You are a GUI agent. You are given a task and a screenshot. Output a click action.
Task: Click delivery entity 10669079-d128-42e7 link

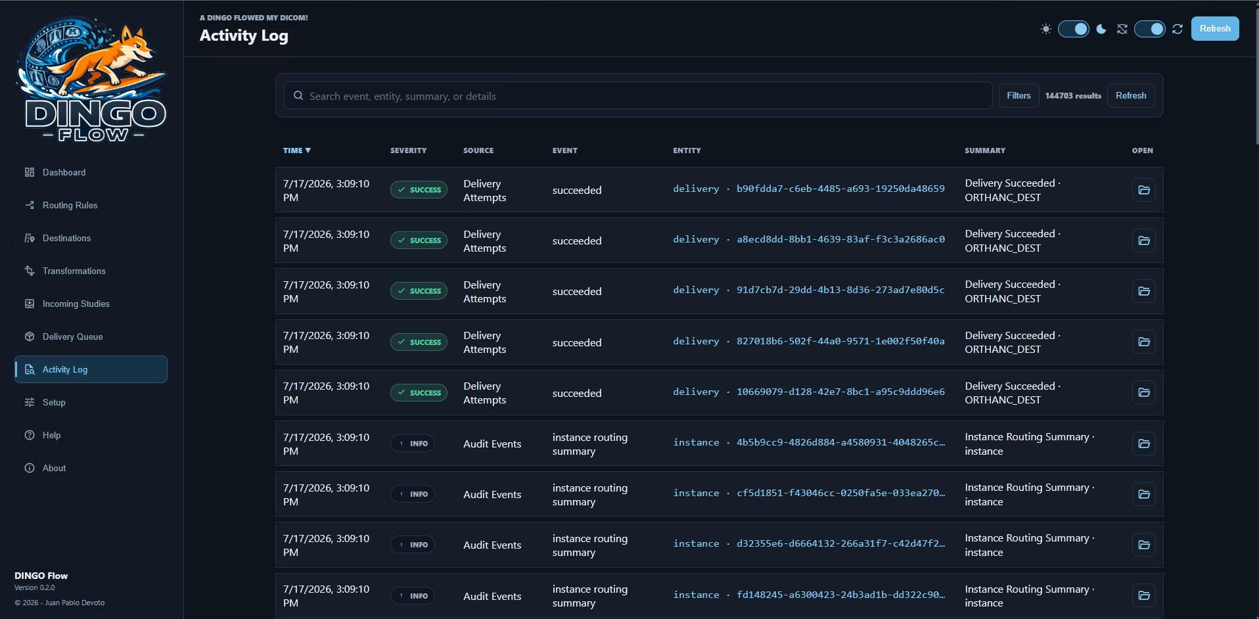pyautogui.click(x=809, y=392)
